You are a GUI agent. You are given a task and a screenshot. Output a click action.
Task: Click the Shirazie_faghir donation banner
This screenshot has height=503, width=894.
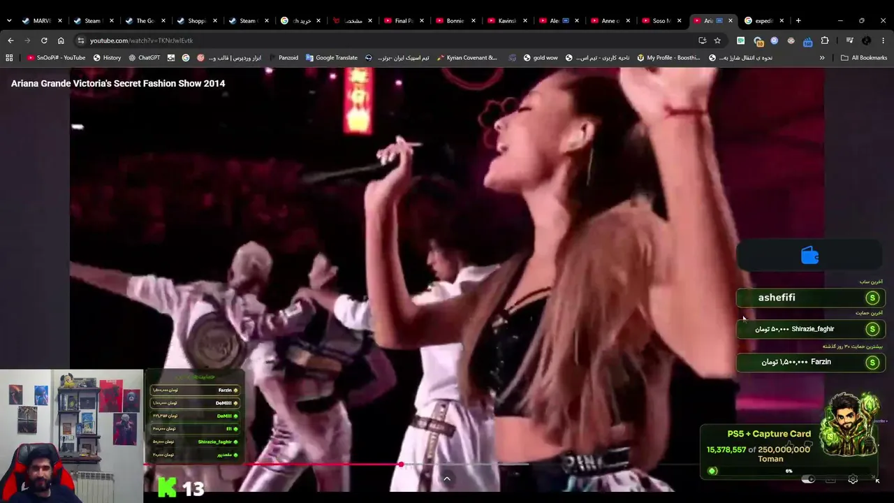tap(811, 329)
